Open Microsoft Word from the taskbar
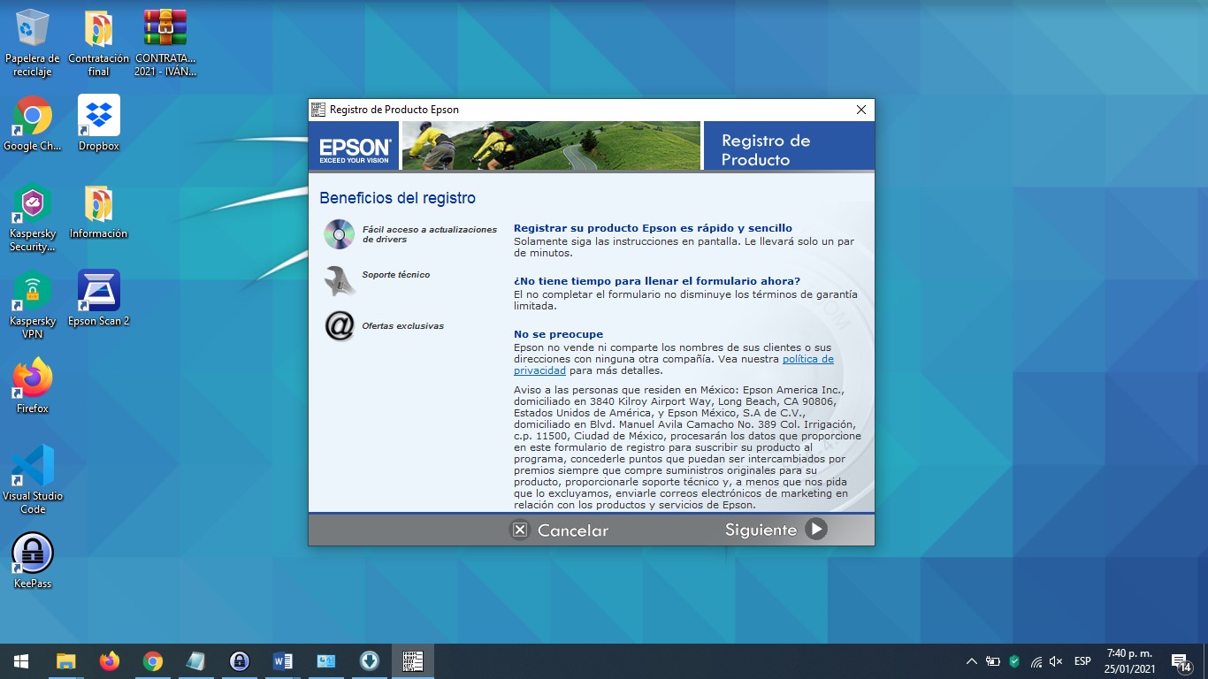This screenshot has height=679, width=1208. tap(282, 660)
